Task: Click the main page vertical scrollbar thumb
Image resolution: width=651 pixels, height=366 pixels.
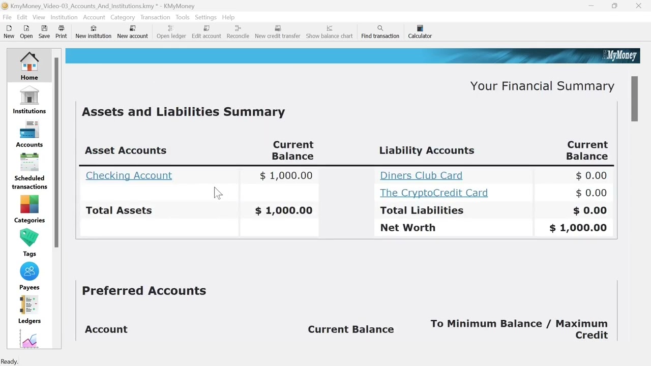Action: coord(634,99)
